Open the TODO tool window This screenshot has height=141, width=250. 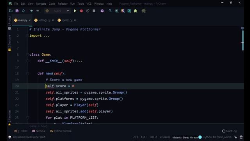coord(21,131)
